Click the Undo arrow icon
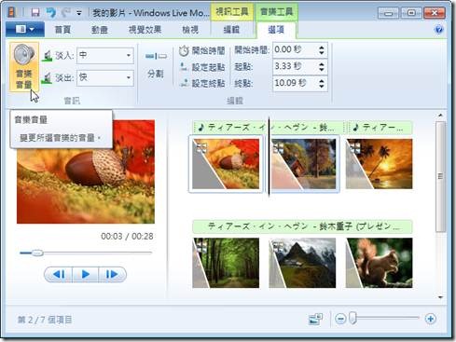The image size is (456, 342). [x=51, y=13]
